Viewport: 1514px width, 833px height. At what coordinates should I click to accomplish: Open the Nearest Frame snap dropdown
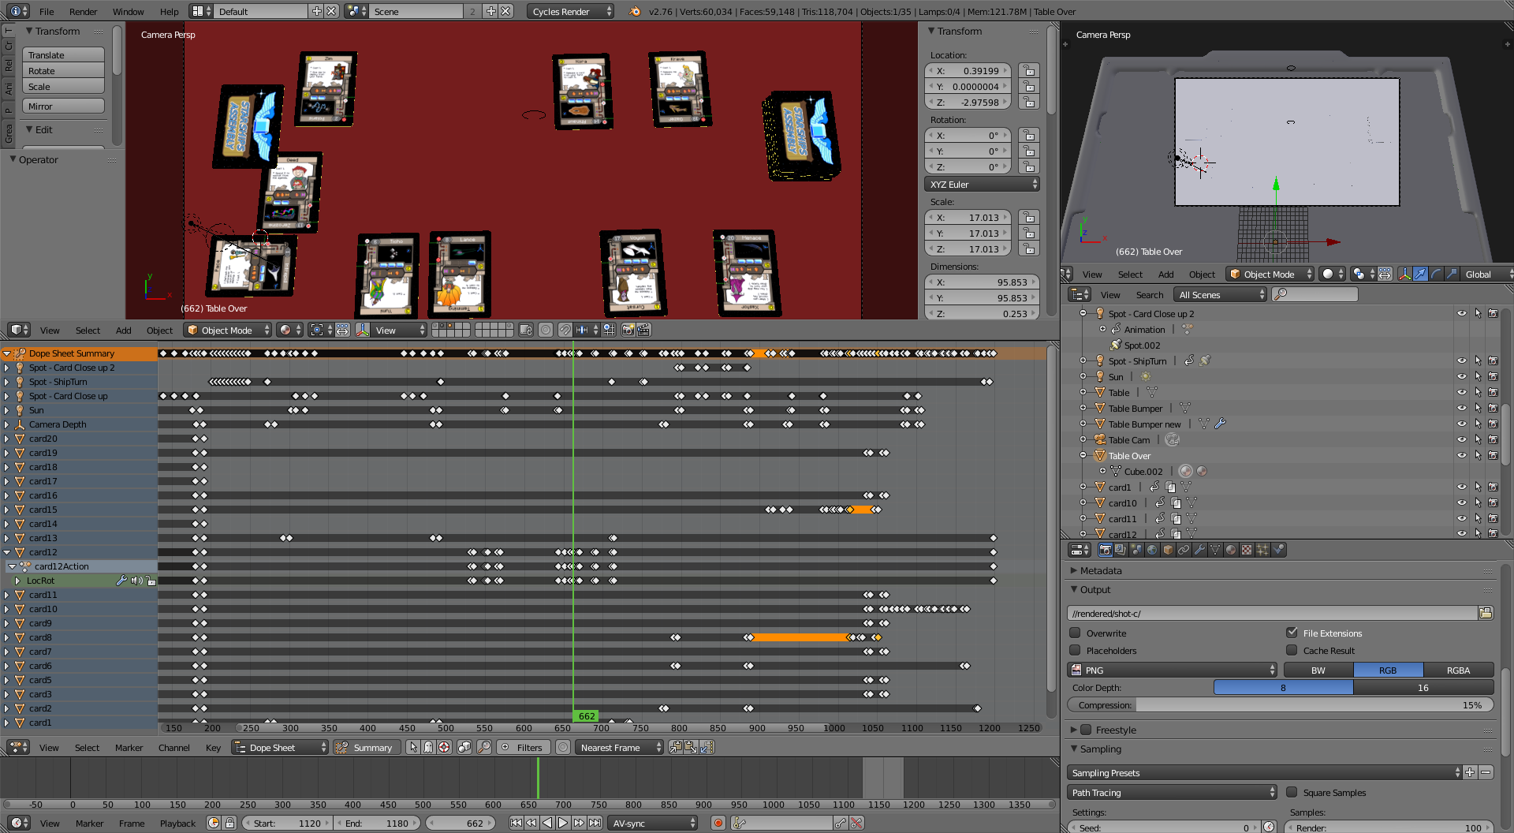pyautogui.click(x=619, y=747)
